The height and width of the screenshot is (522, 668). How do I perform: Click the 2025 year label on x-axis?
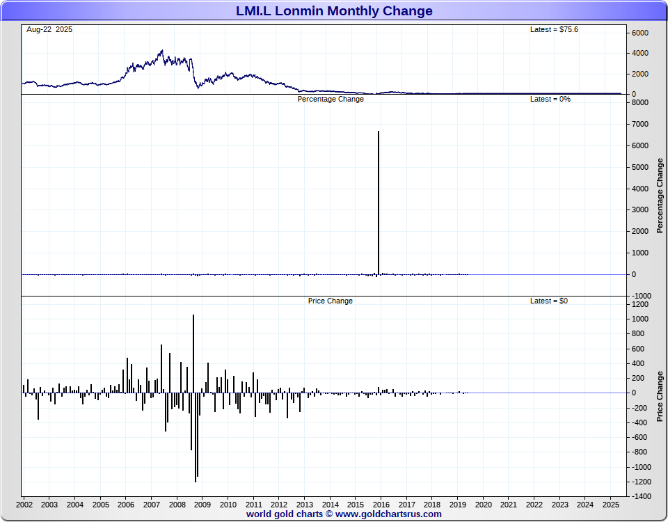610,505
